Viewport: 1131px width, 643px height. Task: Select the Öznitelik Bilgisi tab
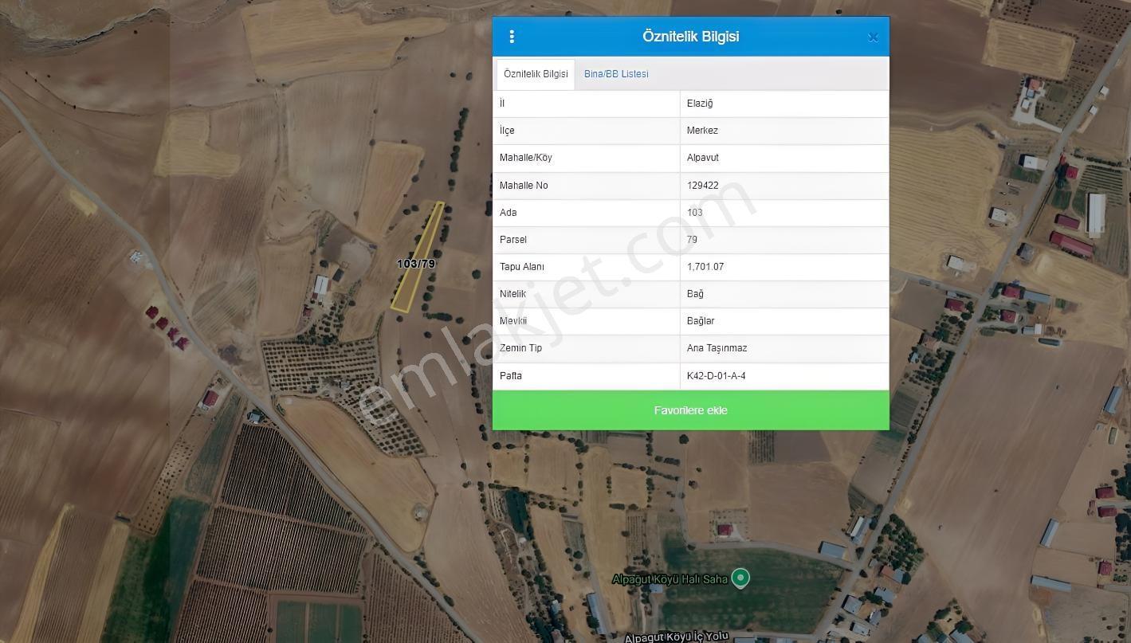536,74
